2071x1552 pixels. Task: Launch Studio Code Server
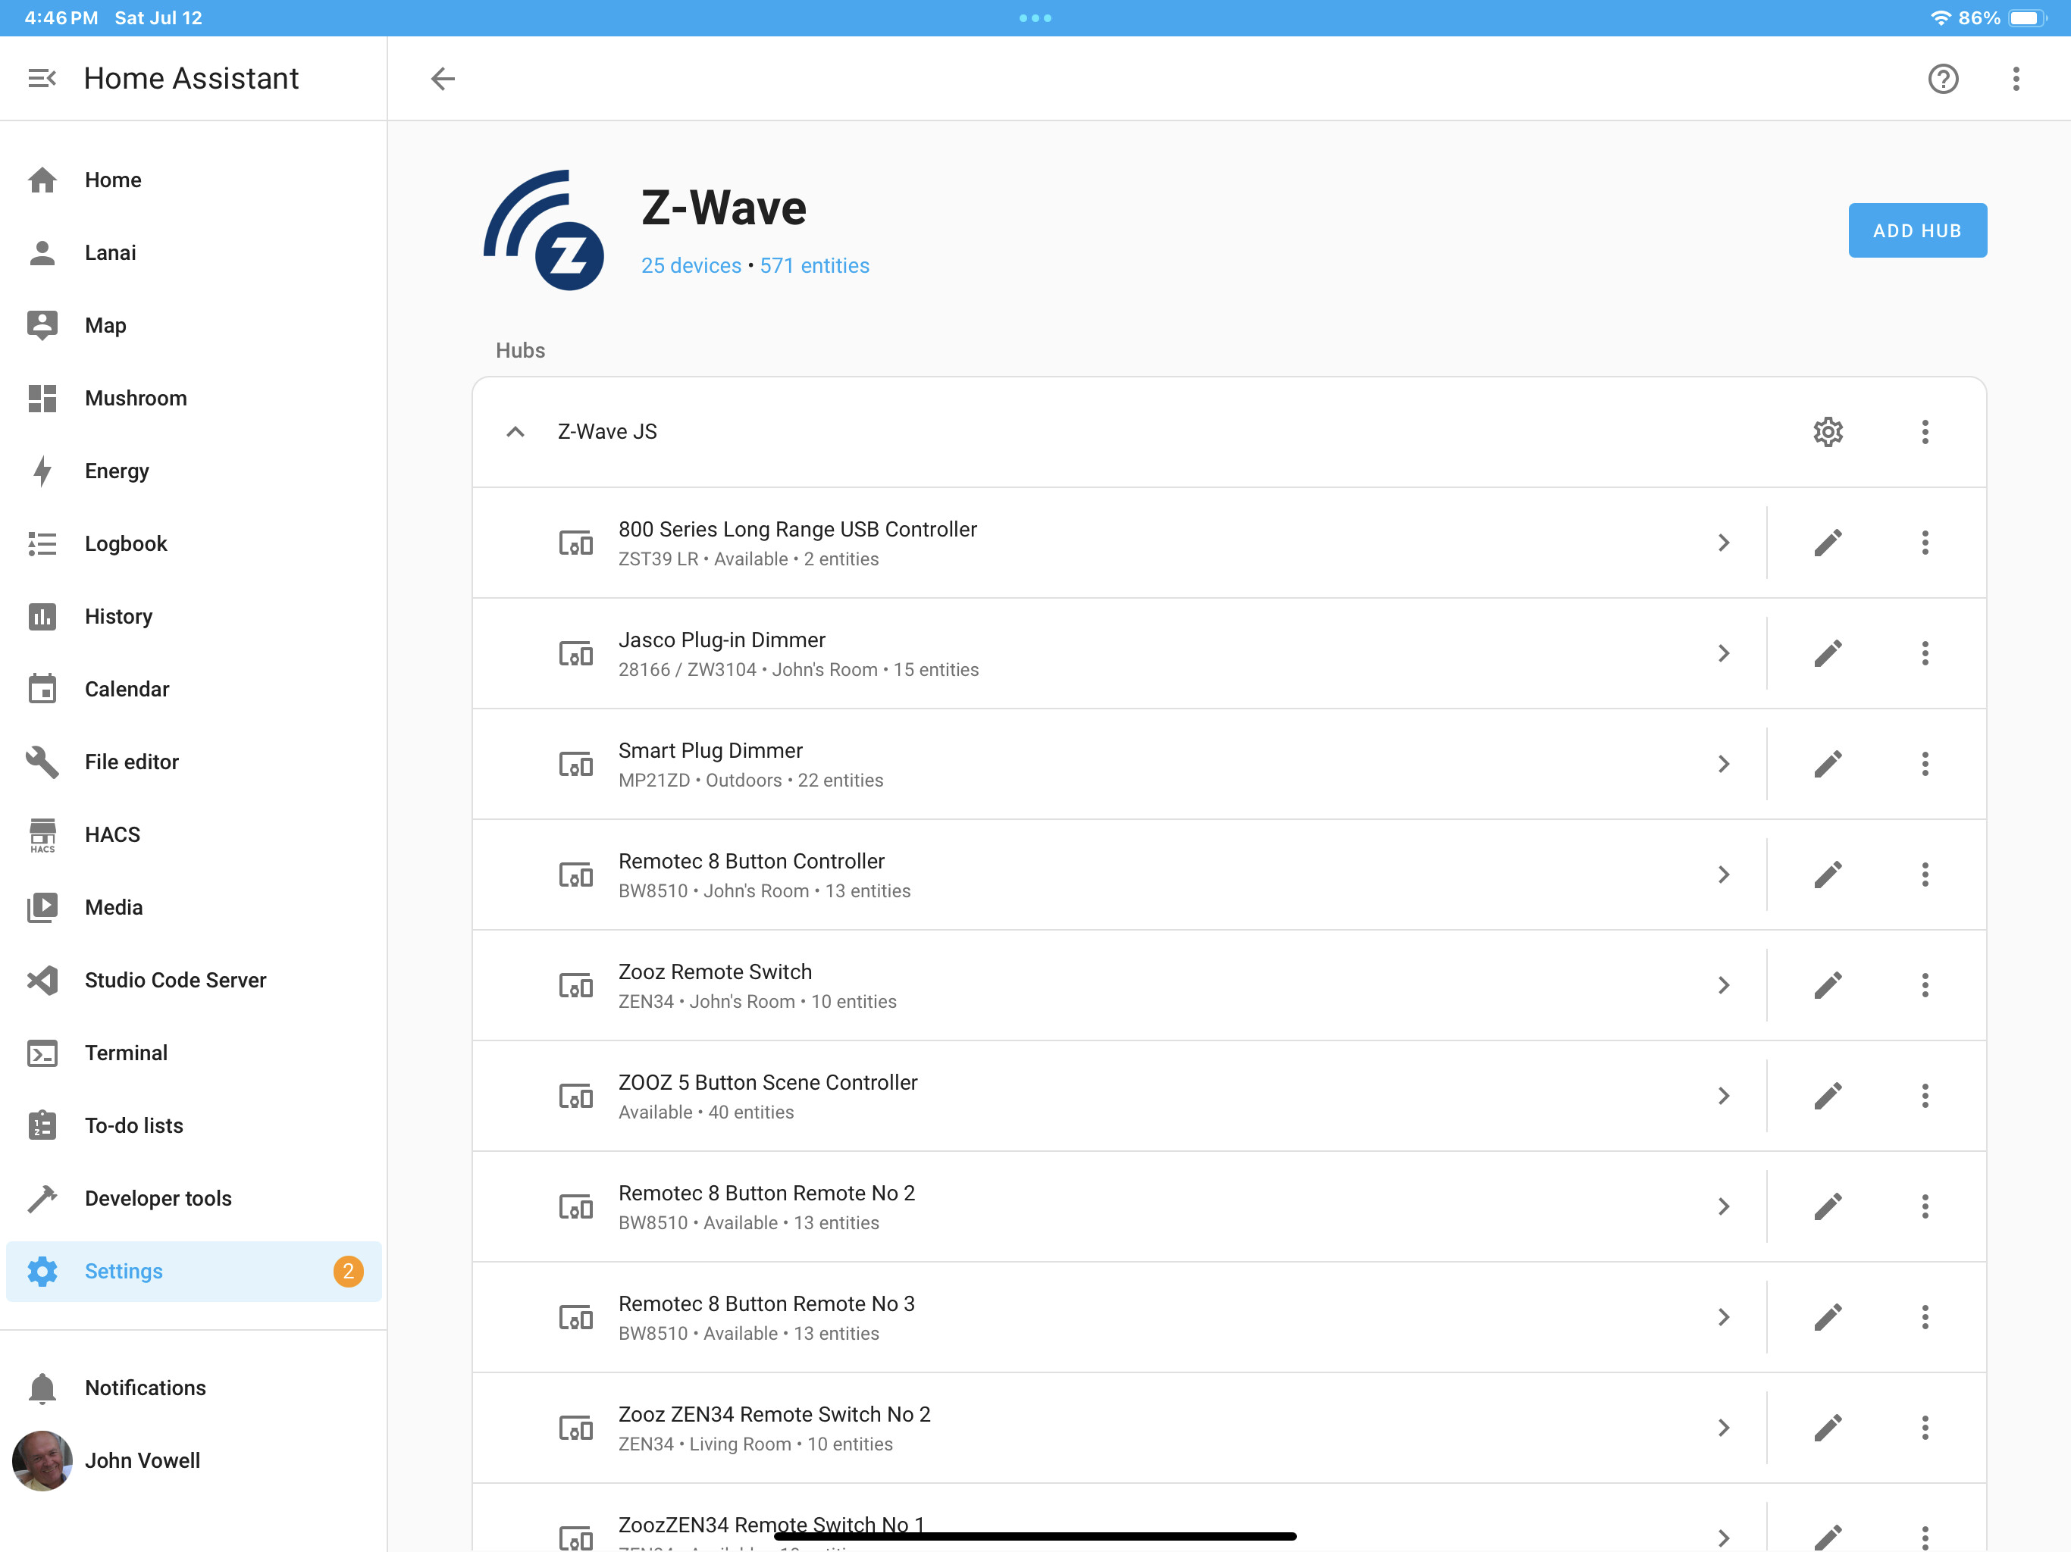pyautogui.click(x=194, y=980)
